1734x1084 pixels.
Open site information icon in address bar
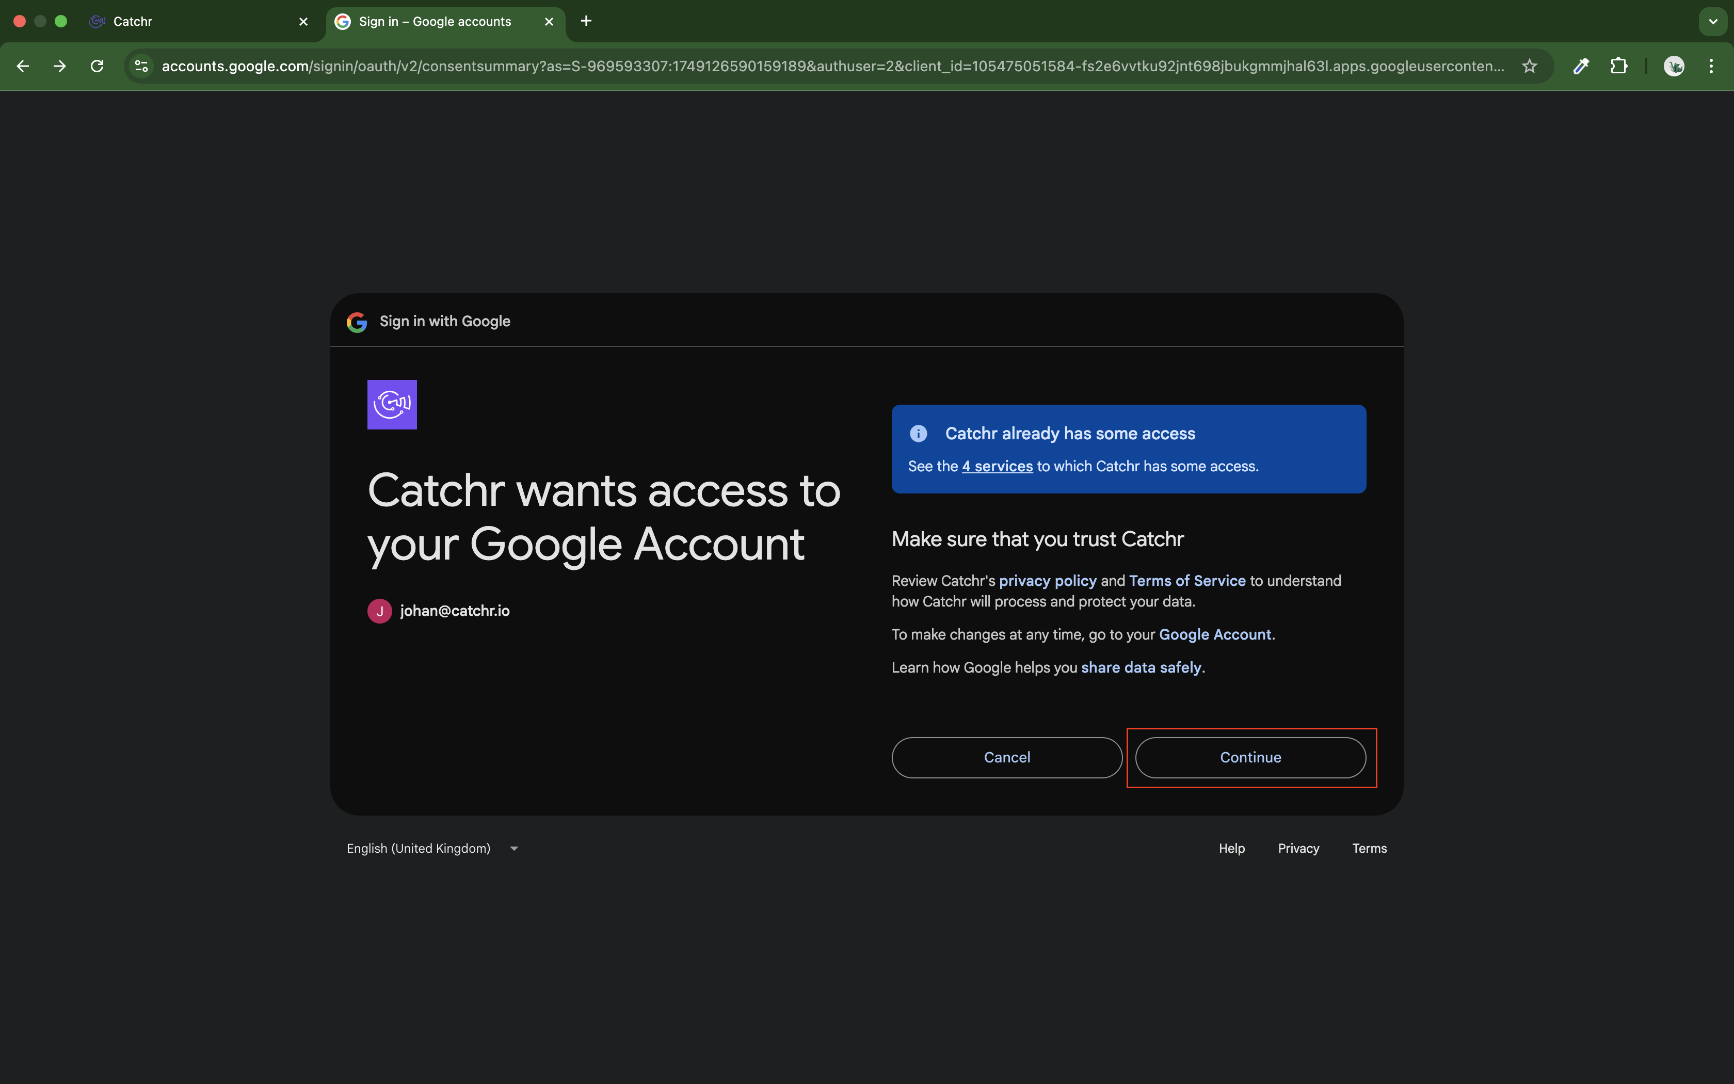(142, 66)
